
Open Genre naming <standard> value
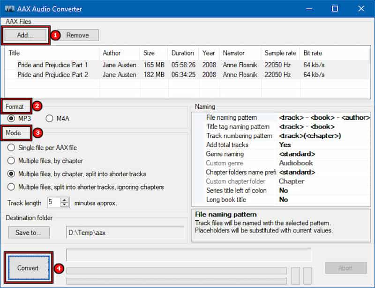[324, 154]
